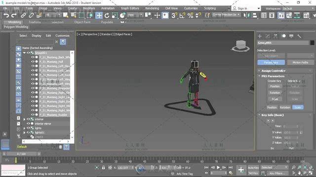Click the Motion Paths button
Viewport: 316px width, 177px height.
click(x=300, y=62)
